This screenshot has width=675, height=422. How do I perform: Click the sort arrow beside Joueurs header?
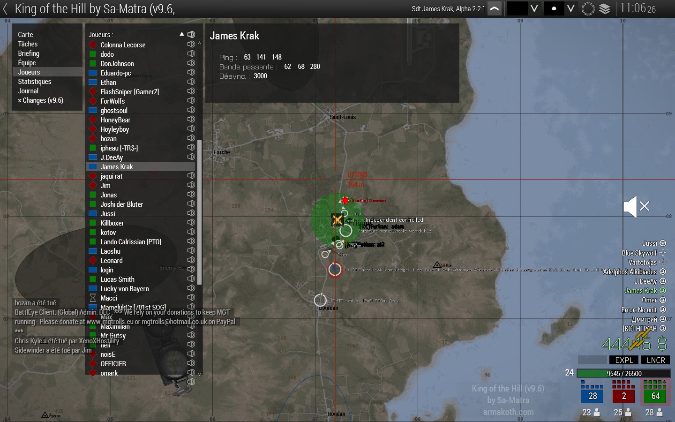[182, 34]
